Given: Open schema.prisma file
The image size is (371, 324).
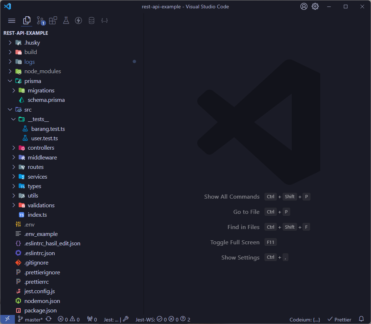Looking at the screenshot, I should click(72, 100).
